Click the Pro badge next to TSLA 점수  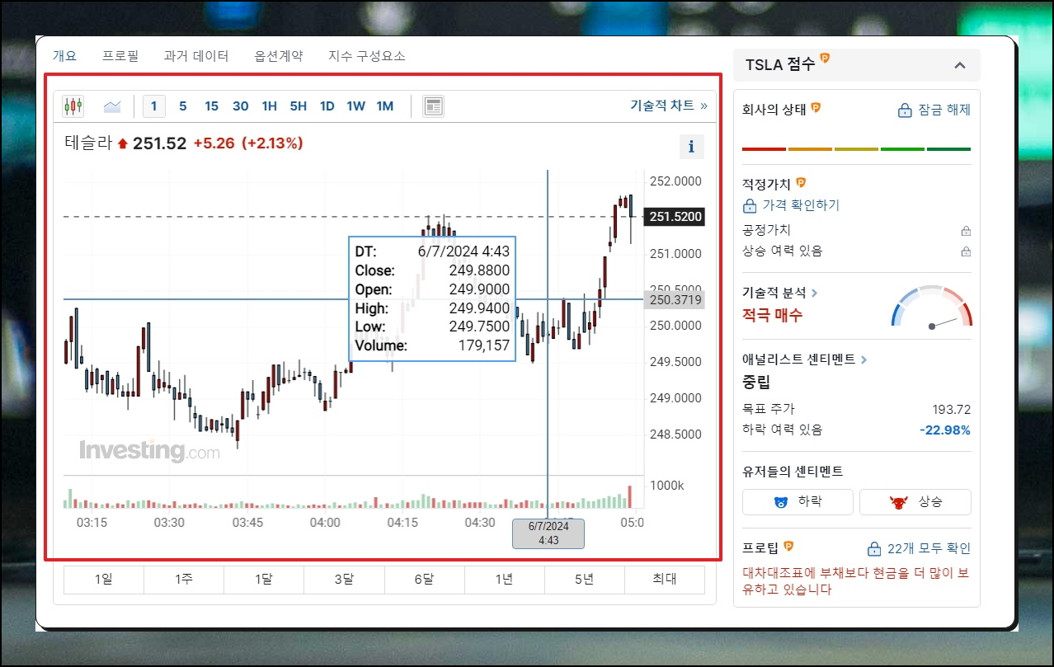point(825,59)
